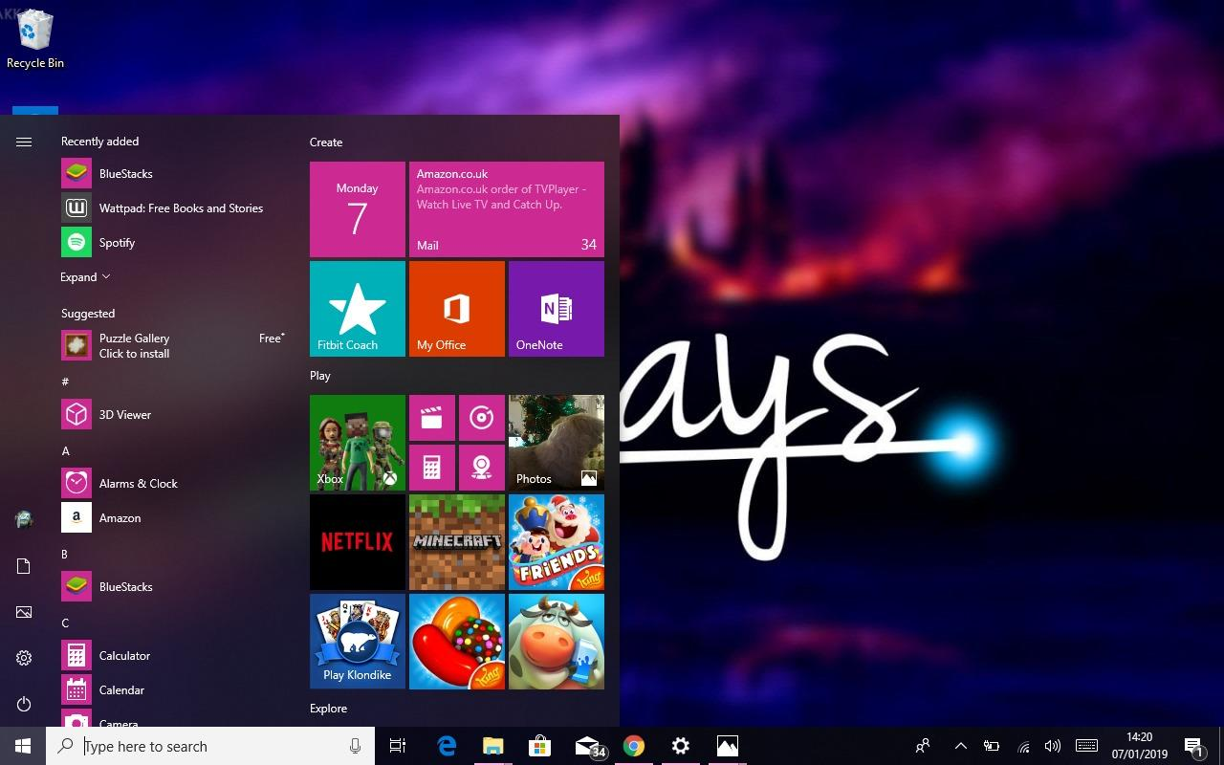Open Settings gear in the Start side rail
Screen dimensions: 1224x765
tap(24, 658)
